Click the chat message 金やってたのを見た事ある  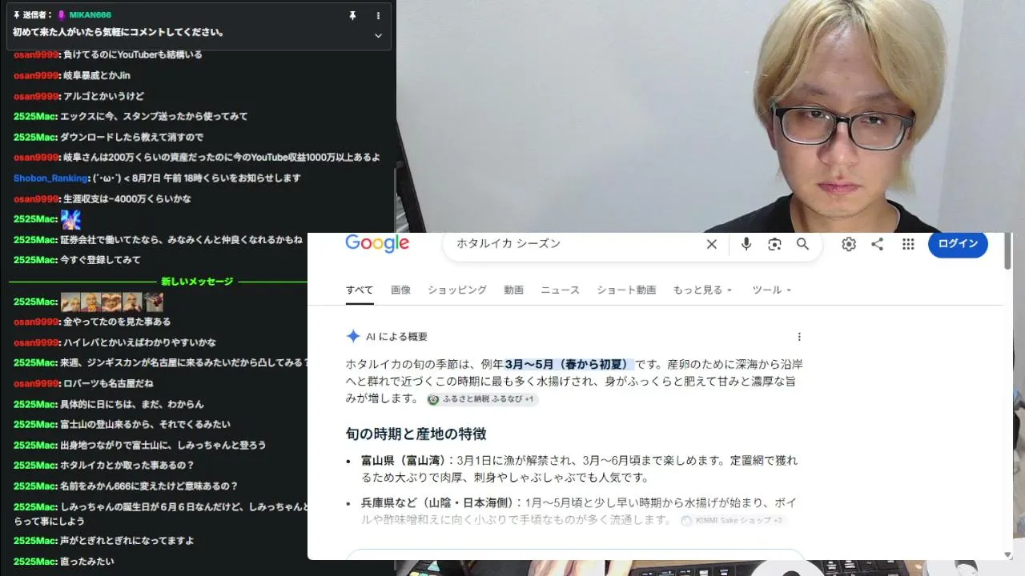[x=117, y=322]
